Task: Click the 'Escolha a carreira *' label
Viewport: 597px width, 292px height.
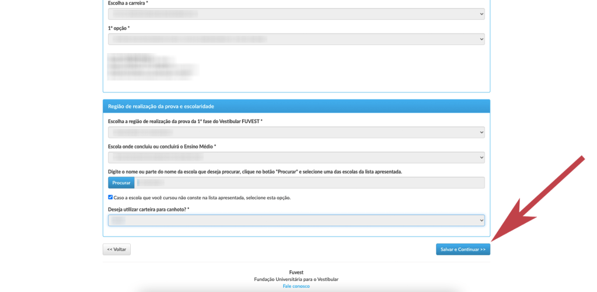Action: click(128, 3)
